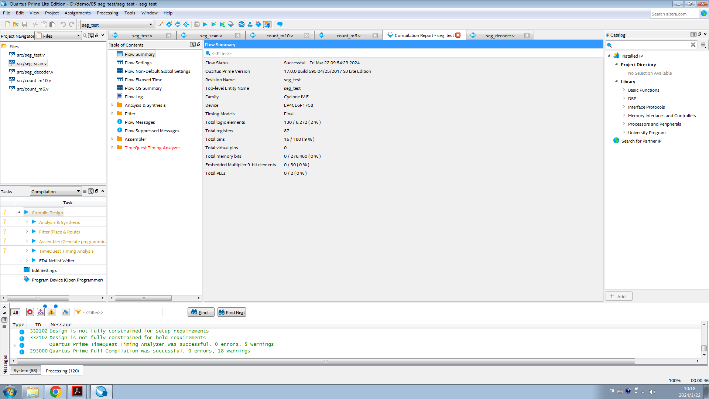
Task: Clear the IP Catalog search with X icon
Action: pos(693,45)
